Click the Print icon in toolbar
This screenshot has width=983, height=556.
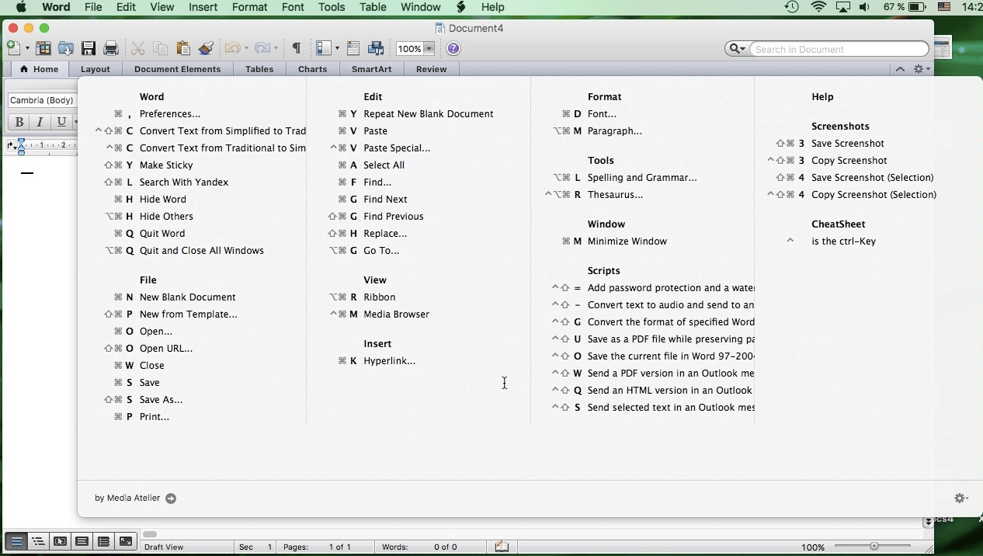pyautogui.click(x=111, y=49)
